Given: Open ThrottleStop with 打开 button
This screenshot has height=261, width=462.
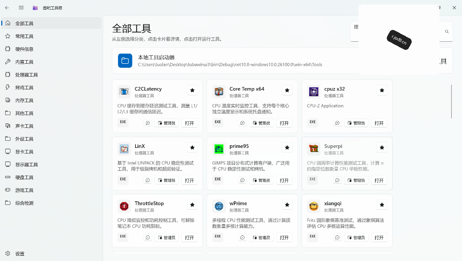Looking at the screenshot, I should [189, 237].
